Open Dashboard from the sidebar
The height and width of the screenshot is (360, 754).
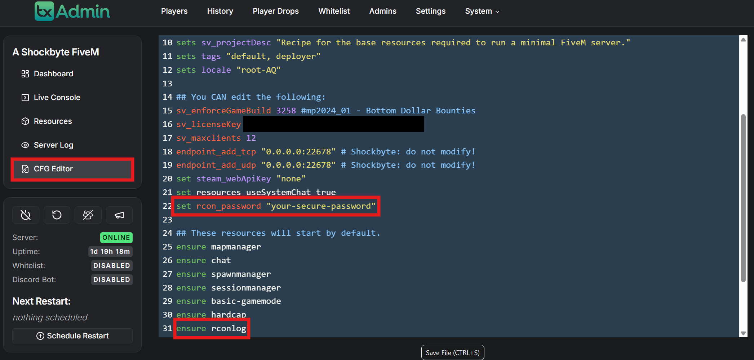tap(53, 74)
